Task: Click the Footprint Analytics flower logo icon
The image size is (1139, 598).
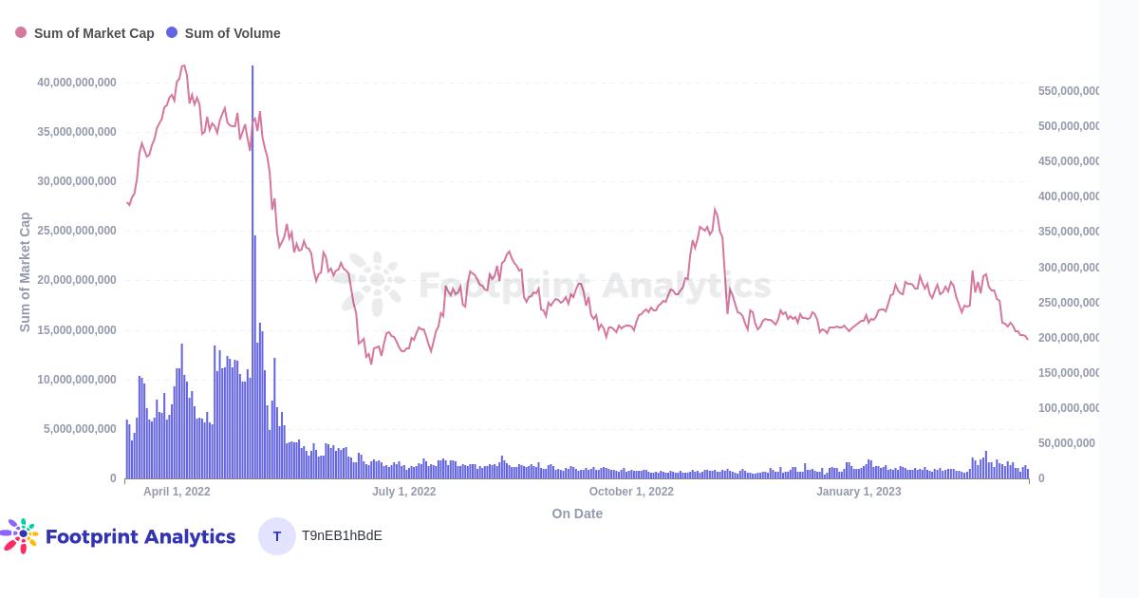Action: pyautogui.click(x=21, y=535)
